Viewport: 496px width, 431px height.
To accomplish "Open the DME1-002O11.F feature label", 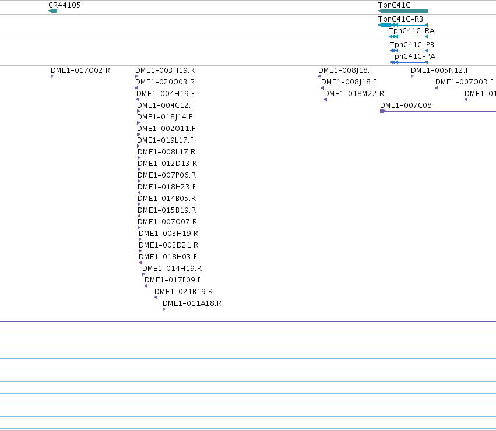I will pyautogui.click(x=166, y=129).
